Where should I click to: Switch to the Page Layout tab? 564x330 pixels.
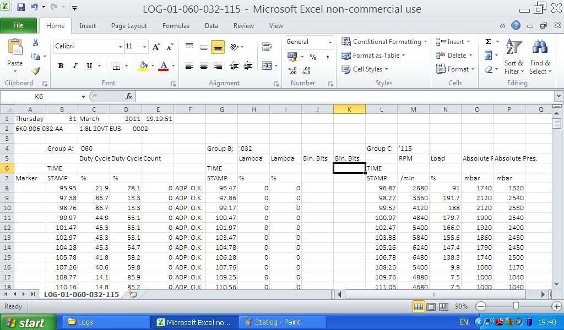coord(129,26)
